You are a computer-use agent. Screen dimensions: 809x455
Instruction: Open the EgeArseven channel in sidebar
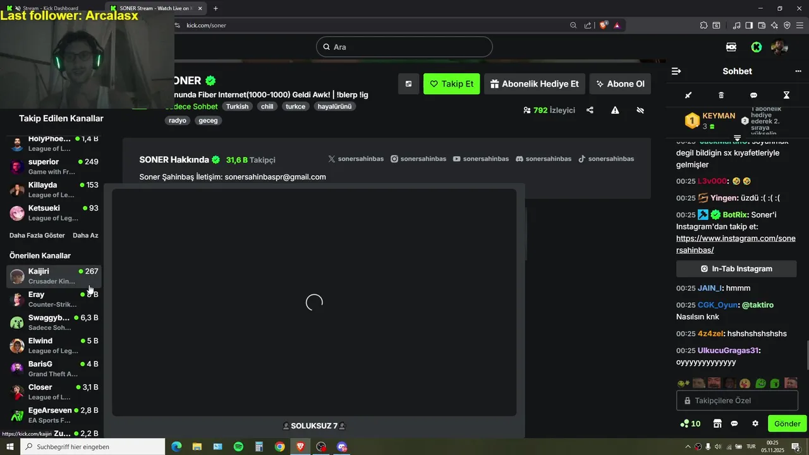click(54, 415)
